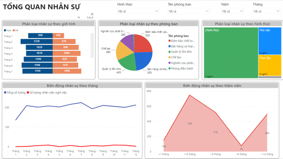Click the Phân loại nhân sự theo hình thức title
Image resolution: width=283 pixels, height=159 pixels.
242,24
